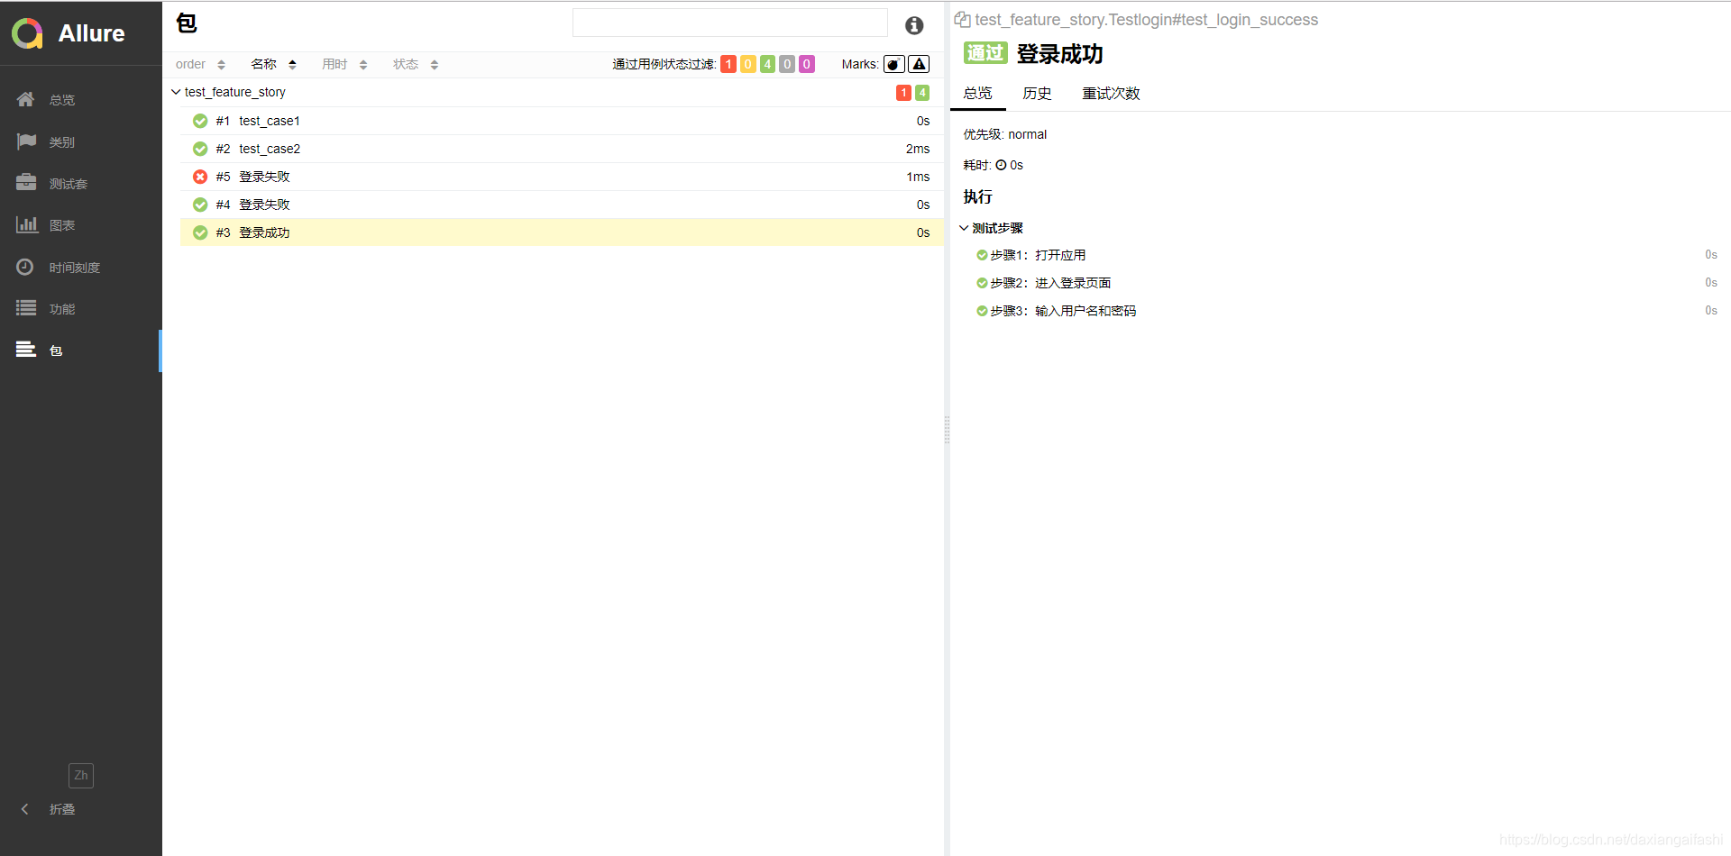Switch to the 历史 tab
The image size is (1731, 856).
(1037, 93)
